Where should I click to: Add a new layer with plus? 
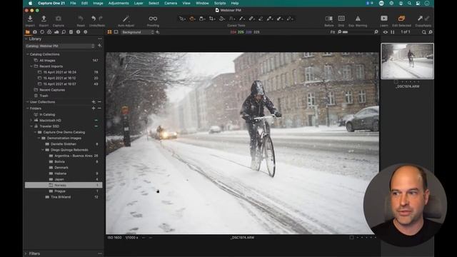click(x=157, y=32)
